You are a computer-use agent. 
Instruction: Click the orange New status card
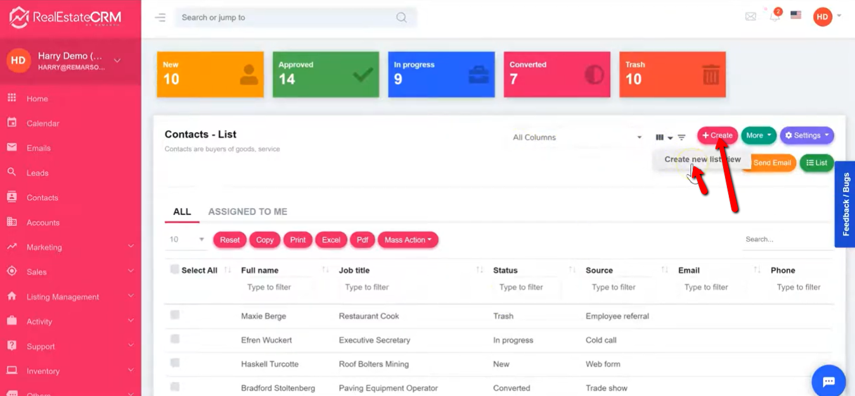pos(210,75)
